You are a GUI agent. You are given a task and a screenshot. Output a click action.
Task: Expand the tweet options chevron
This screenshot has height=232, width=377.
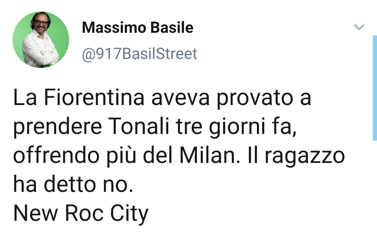(x=359, y=27)
